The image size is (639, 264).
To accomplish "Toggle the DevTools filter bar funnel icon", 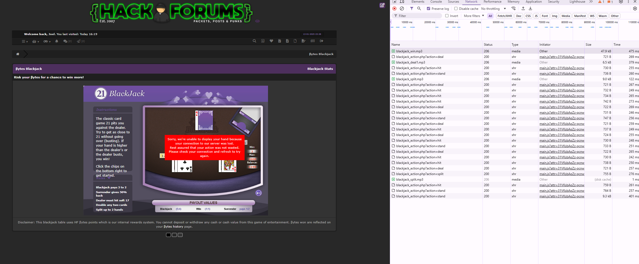I will pyautogui.click(x=412, y=8).
